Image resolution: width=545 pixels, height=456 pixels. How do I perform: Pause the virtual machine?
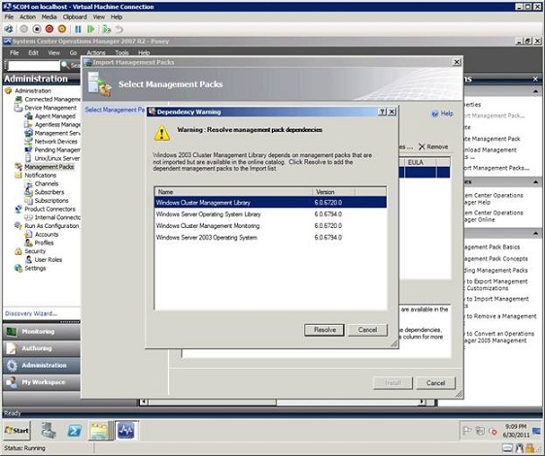tap(78, 29)
